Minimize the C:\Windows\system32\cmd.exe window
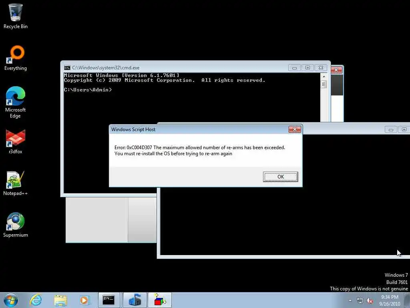Viewport: 410px width, 308px height. (x=294, y=68)
